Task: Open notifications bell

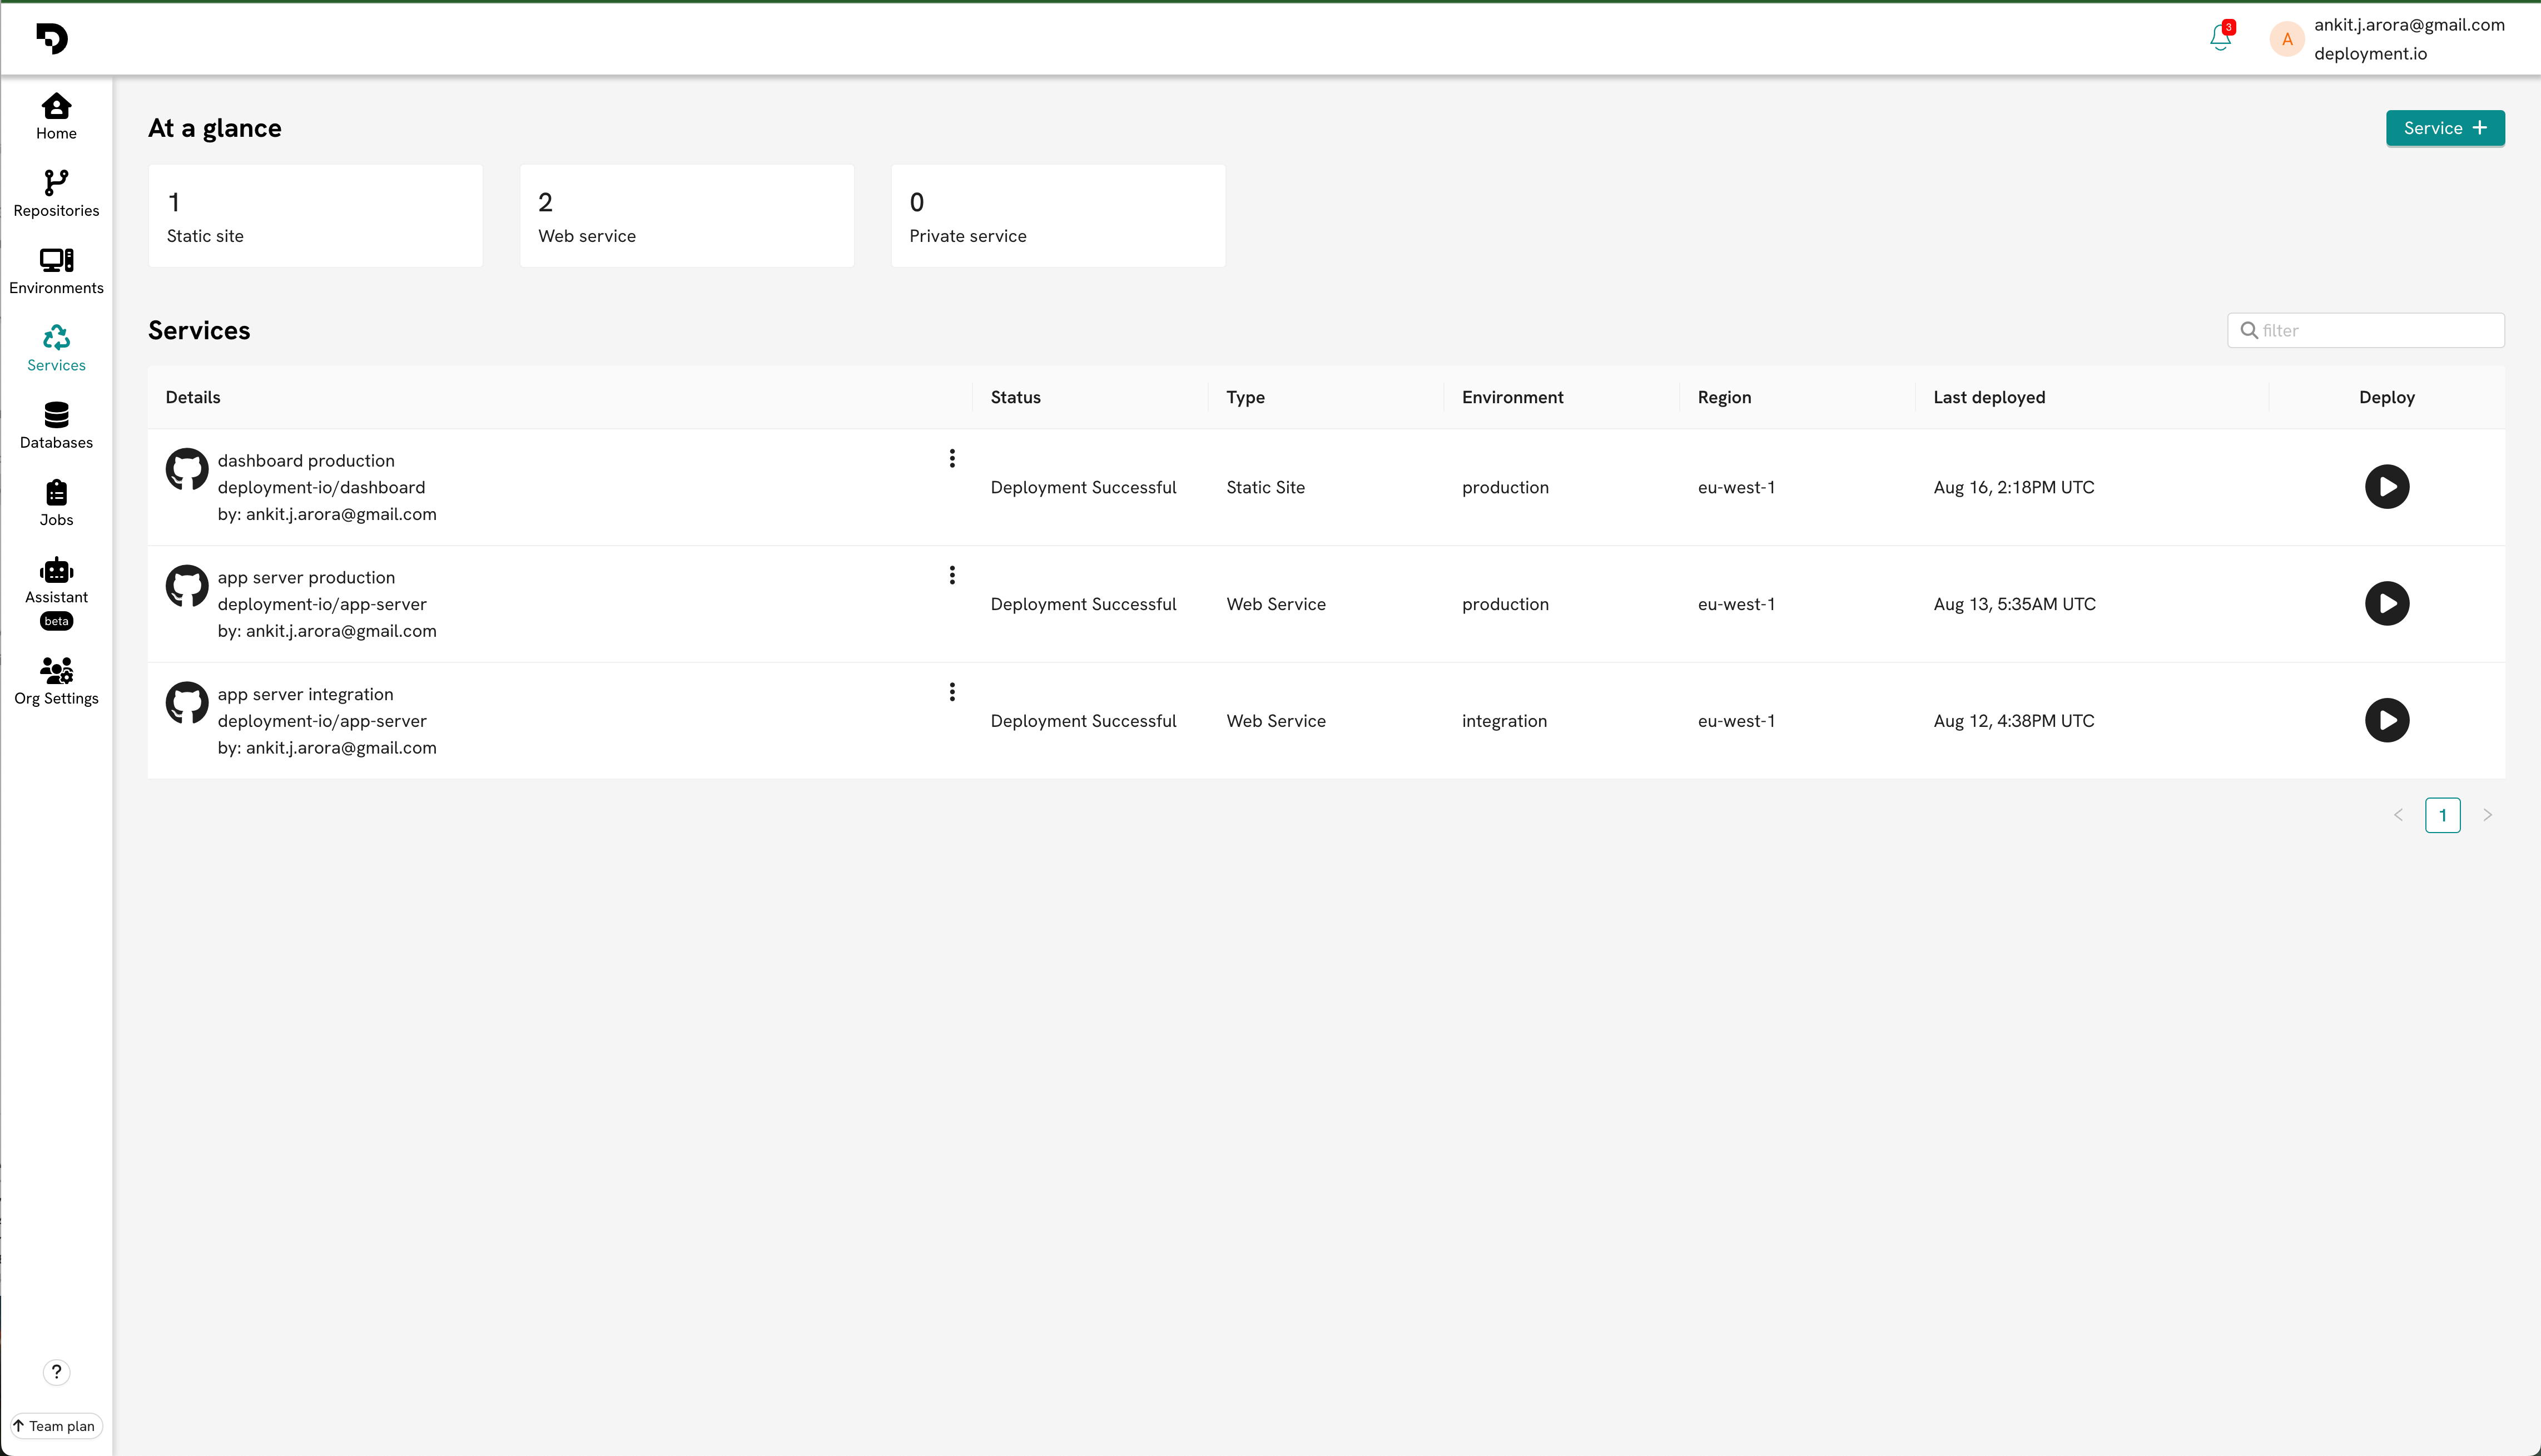Action: (x=2220, y=37)
